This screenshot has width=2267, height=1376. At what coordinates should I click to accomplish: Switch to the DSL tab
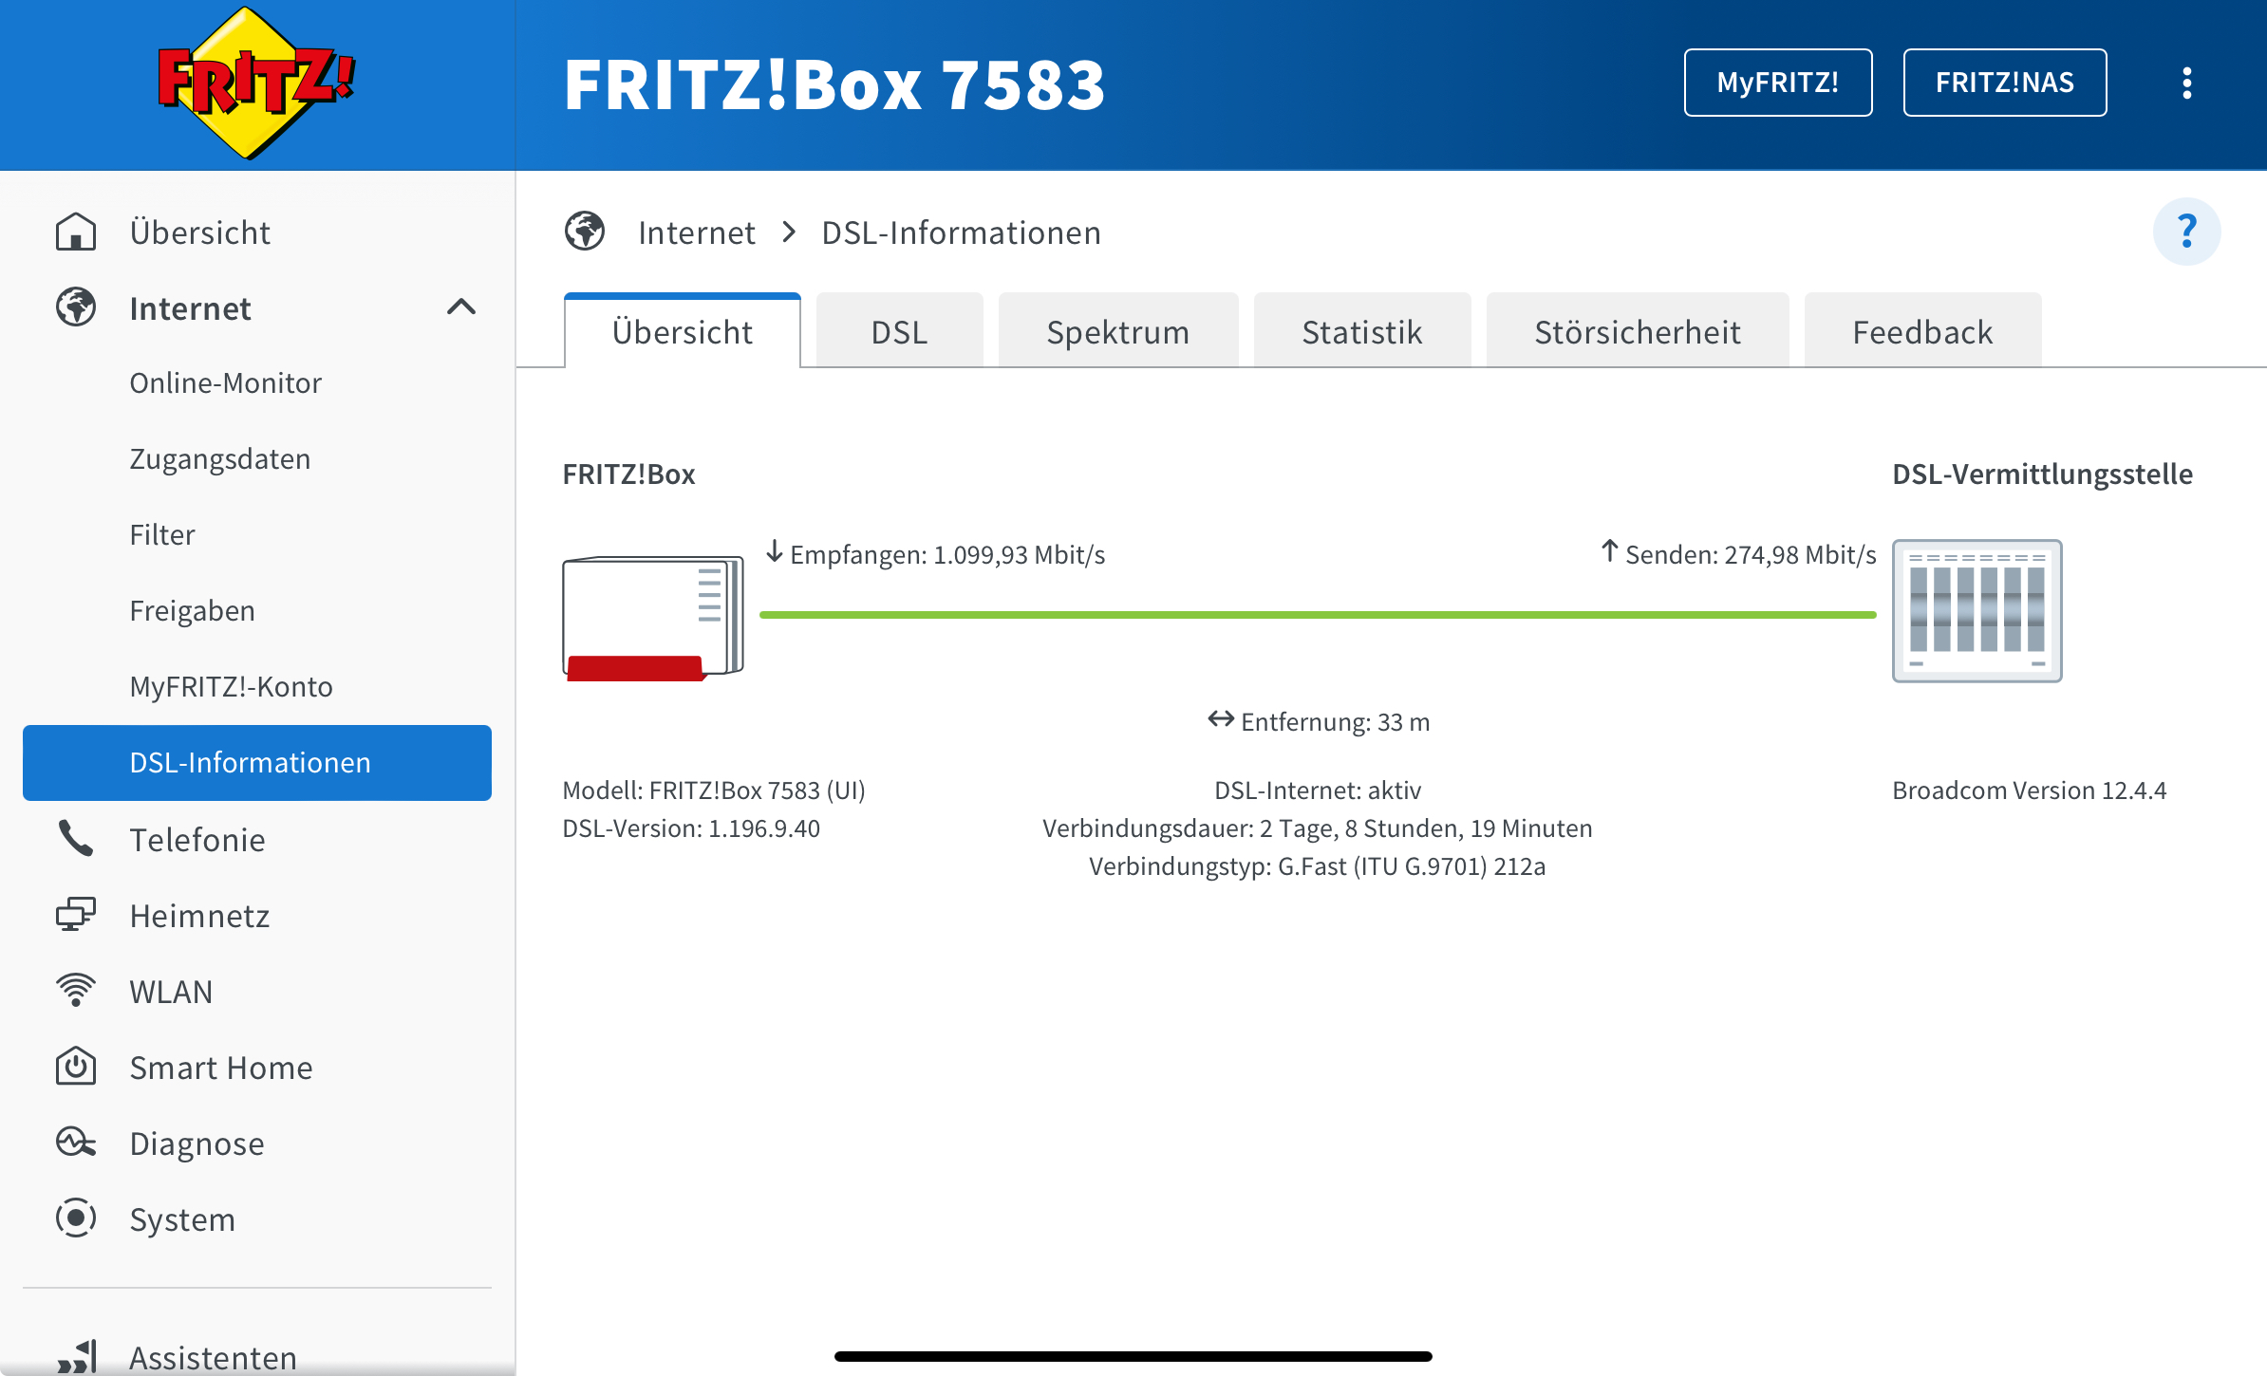coord(899,331)
